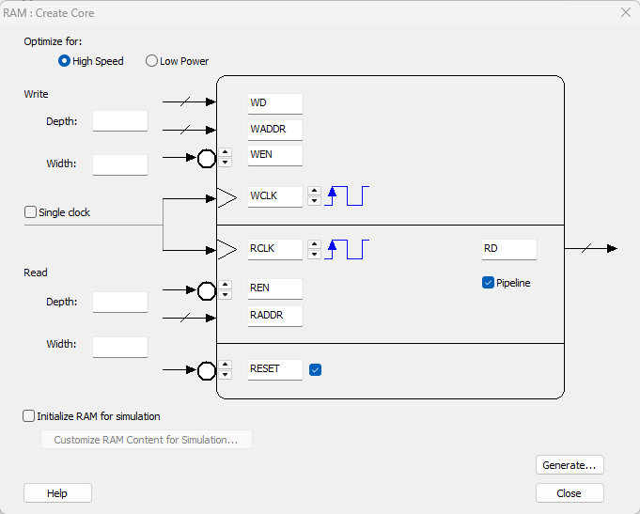Click the WEN polarity up arrow
Viewport: 640px width, 514px height.
(x=226, y=151)
